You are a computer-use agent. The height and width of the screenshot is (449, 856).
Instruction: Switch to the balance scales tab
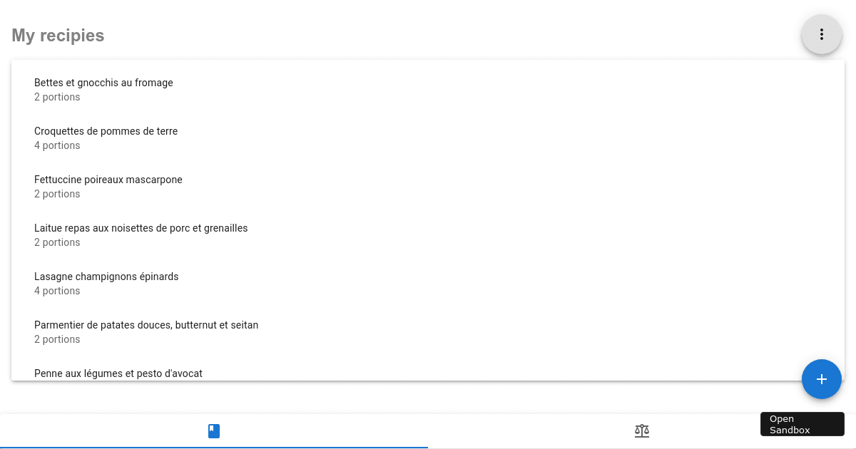click(642, 430)
